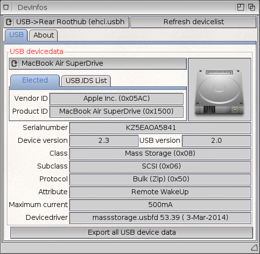The width and height of the screenshot is (260, 254).
Task: Click the Device version label
Action: (43, 140)
